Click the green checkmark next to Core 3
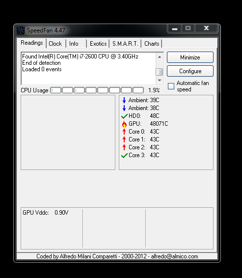Viewport: 242px width, 278px height. pos(124,156)
